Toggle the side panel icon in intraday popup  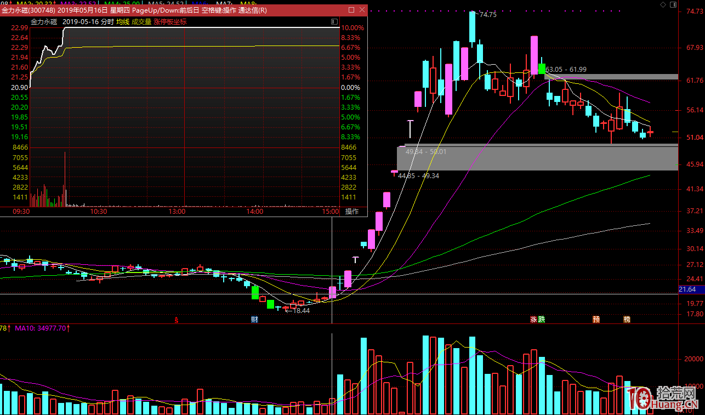tap(334, 21)
